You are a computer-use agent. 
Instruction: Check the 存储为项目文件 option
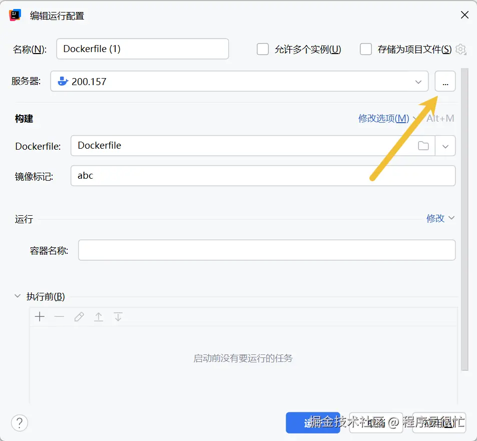click(366, 49)
